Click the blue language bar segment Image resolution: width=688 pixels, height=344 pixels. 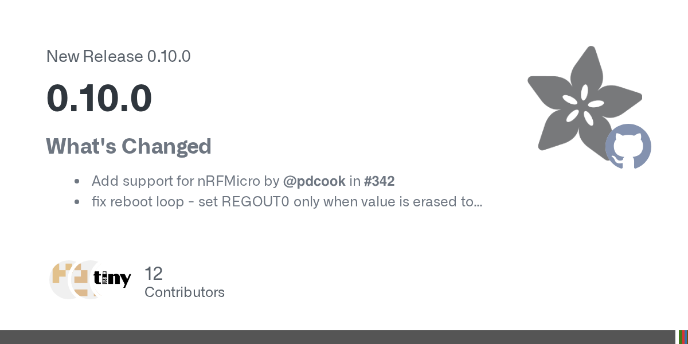point(686,337)
